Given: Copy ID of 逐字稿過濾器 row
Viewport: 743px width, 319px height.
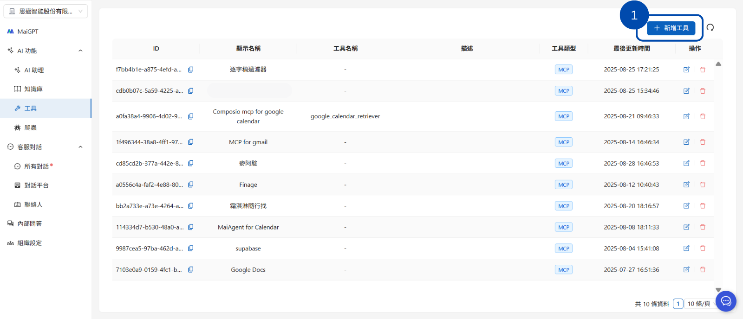Looking at the screenshot, I should [190, 70].
